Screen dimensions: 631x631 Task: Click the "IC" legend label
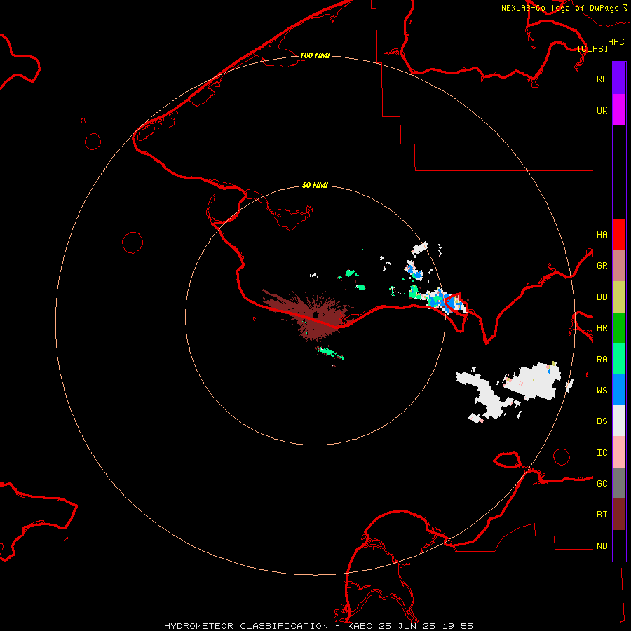[602, 452]
